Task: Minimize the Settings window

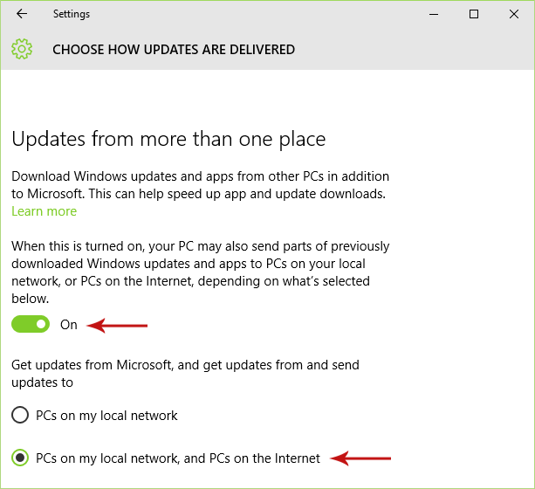Action: 434,14
